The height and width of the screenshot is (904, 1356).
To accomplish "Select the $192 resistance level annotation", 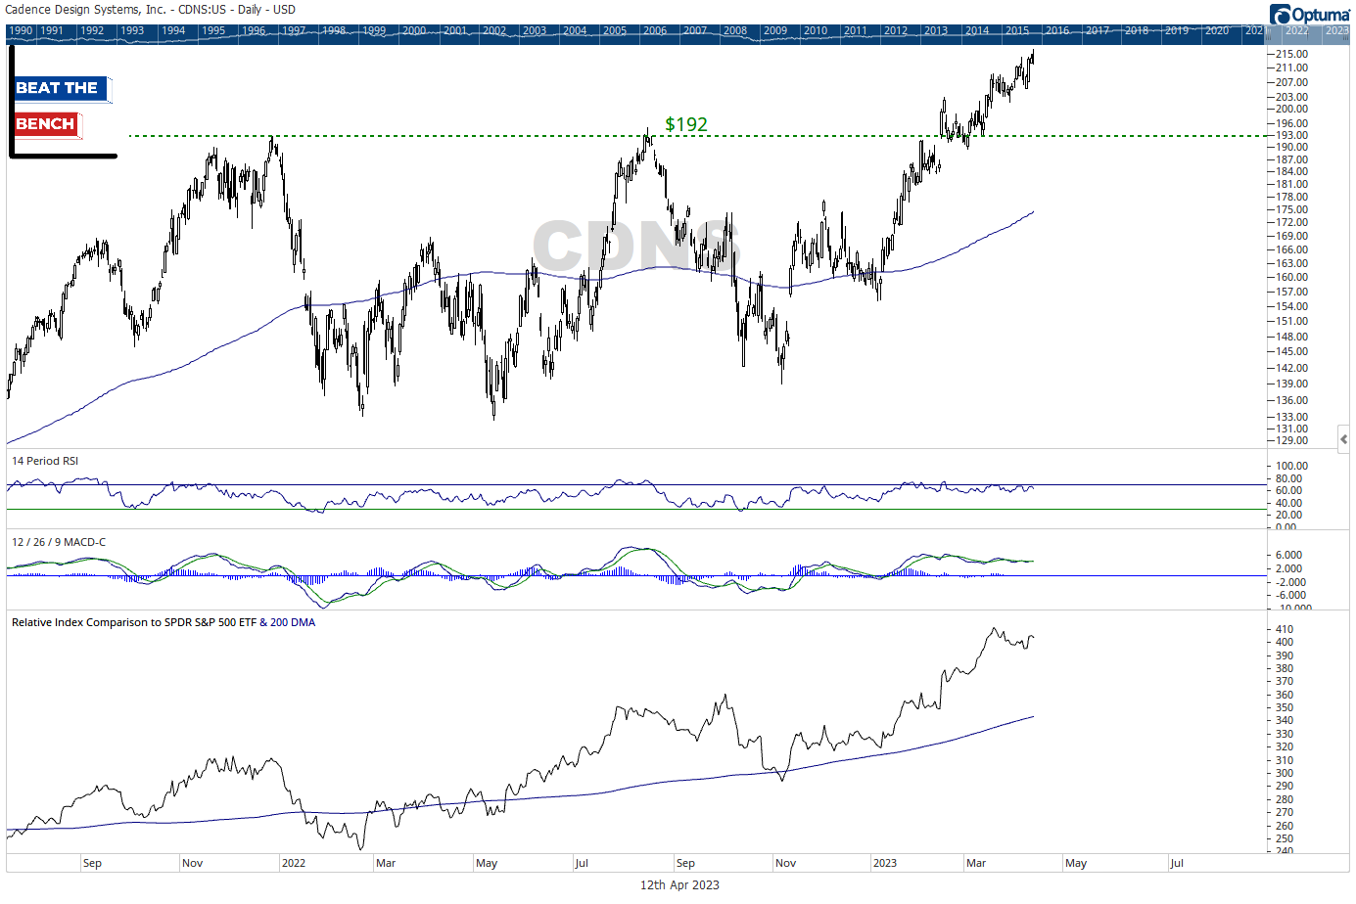I will tap(686, 124).
